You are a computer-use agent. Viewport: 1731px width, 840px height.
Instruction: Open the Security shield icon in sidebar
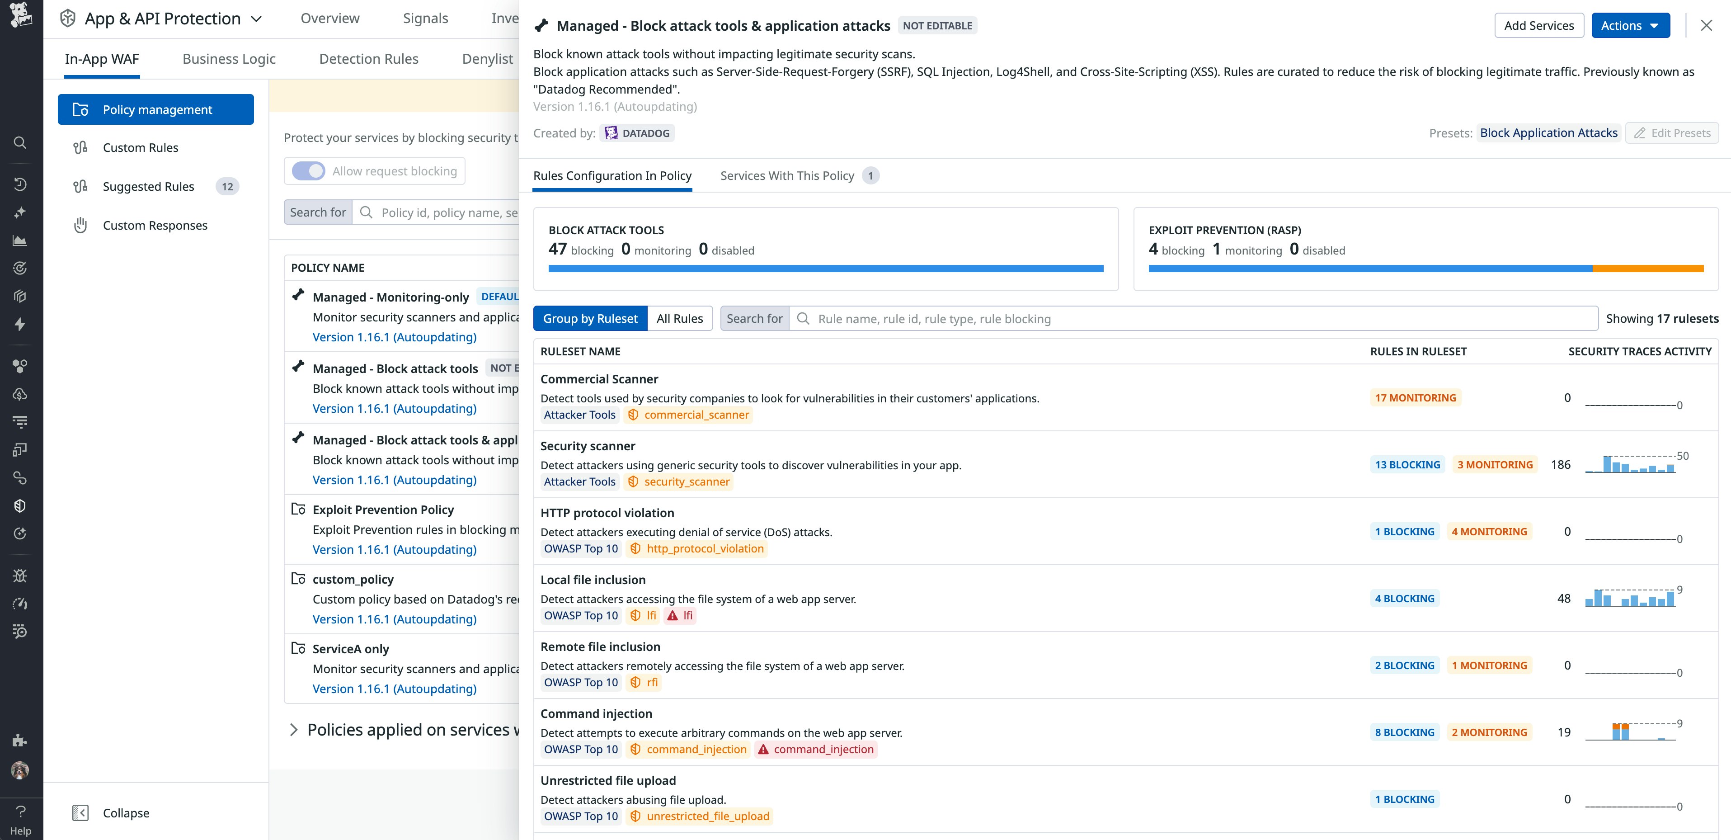click(20, 506)
